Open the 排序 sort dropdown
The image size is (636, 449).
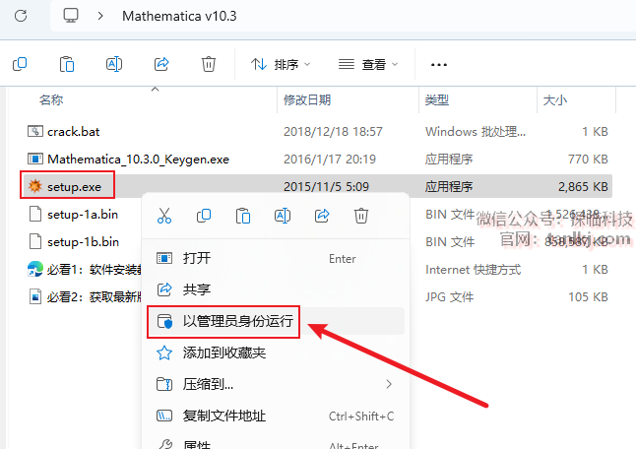pos(281,64)
